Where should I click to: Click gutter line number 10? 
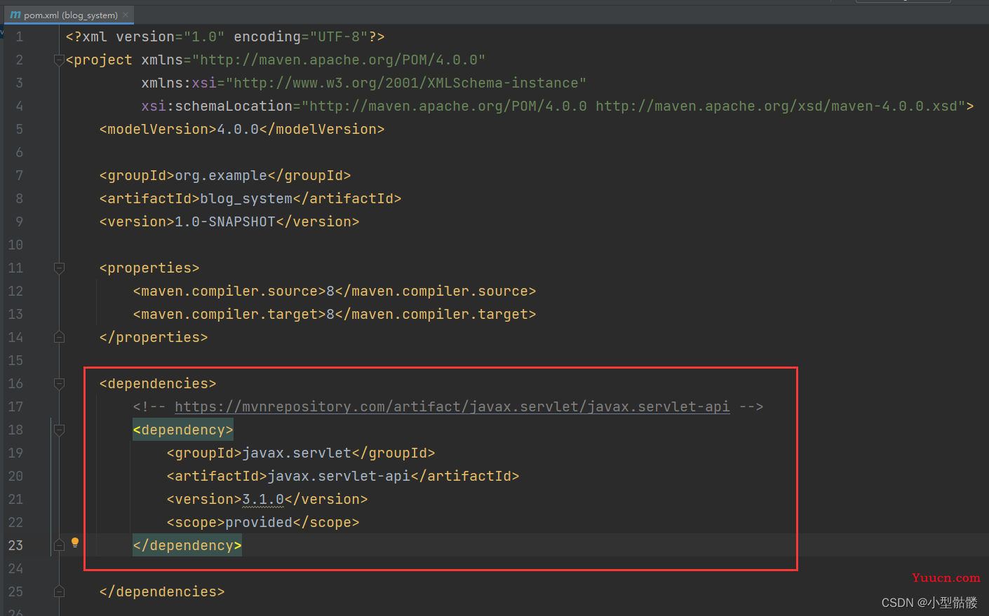coord(15,245)
